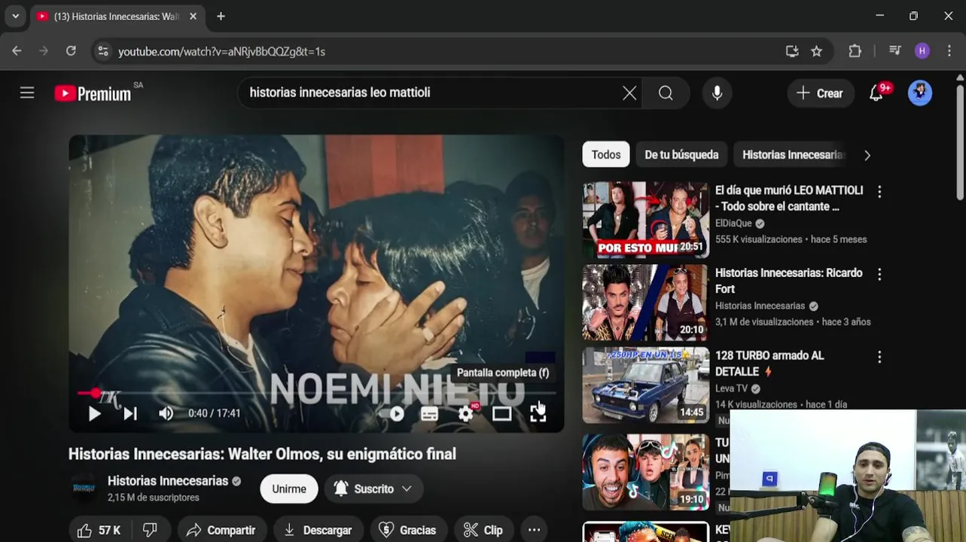Open player settings gear
The image size is (966, 542).
click(x=466, y=413)
